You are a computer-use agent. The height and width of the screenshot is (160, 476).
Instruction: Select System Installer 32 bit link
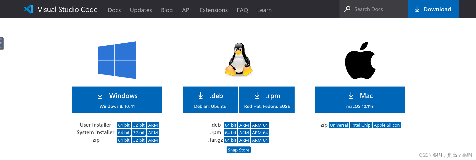139,133
